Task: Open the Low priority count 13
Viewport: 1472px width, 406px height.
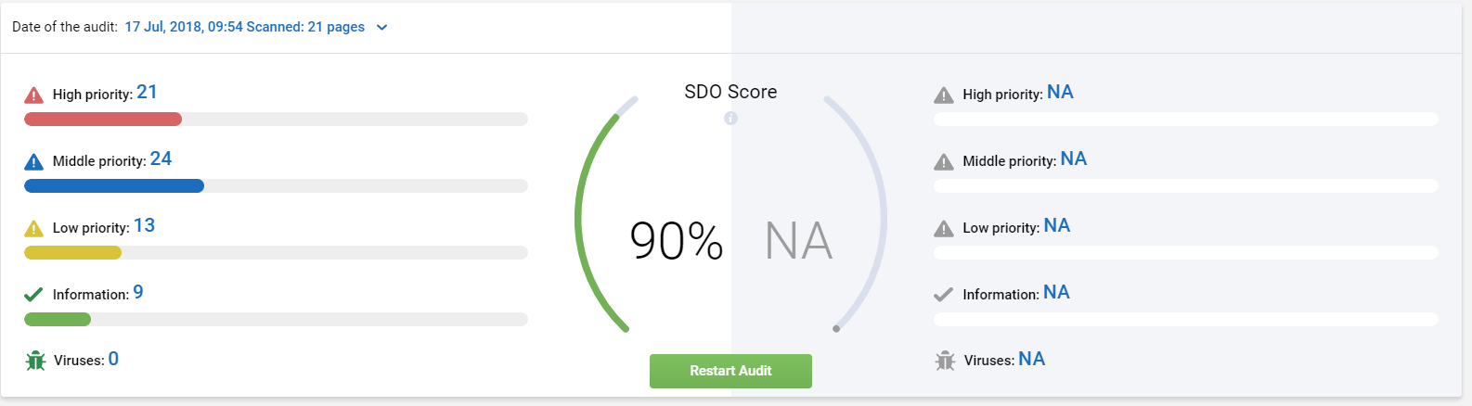Action: [x=144, y=226]
